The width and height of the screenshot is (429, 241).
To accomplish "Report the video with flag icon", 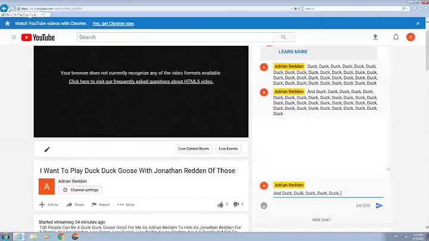I will click(x=101, y=205).
